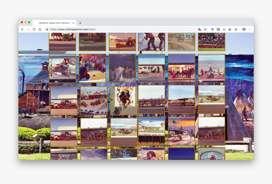The height and width of the screenshot is (184, 272).
Task: Open the Chrome three-dot menu
Action: click(250, 29)
